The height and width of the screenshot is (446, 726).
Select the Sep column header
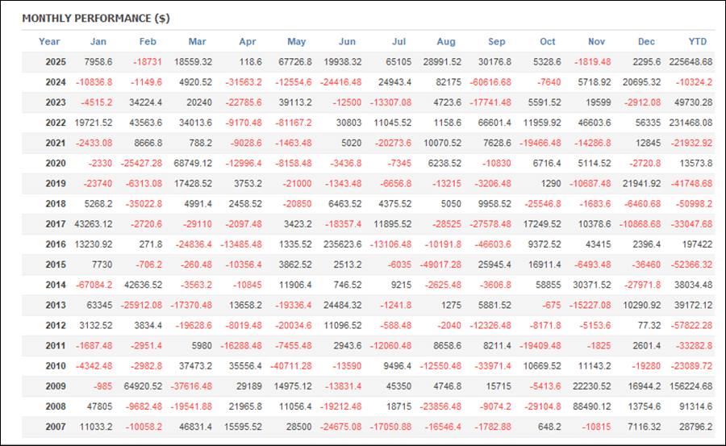pyautogui.click(x=497, y=42)
